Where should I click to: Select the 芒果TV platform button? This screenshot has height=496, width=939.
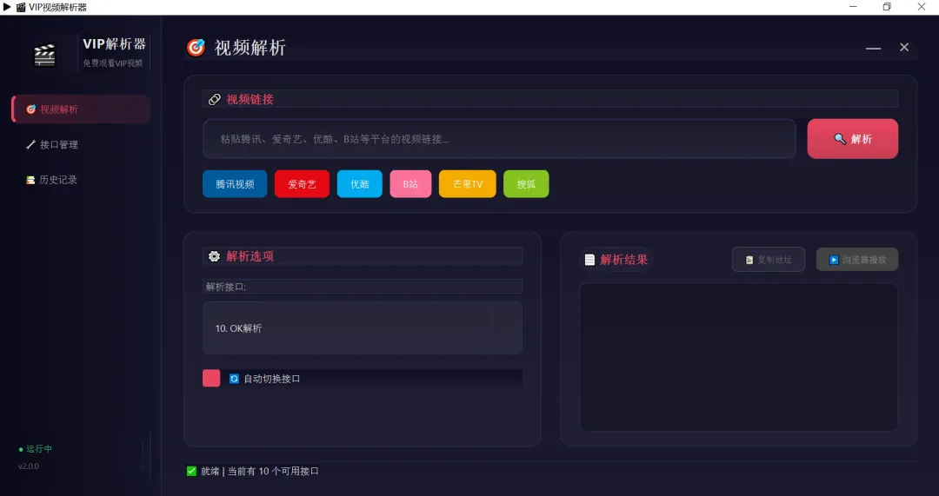467,183
